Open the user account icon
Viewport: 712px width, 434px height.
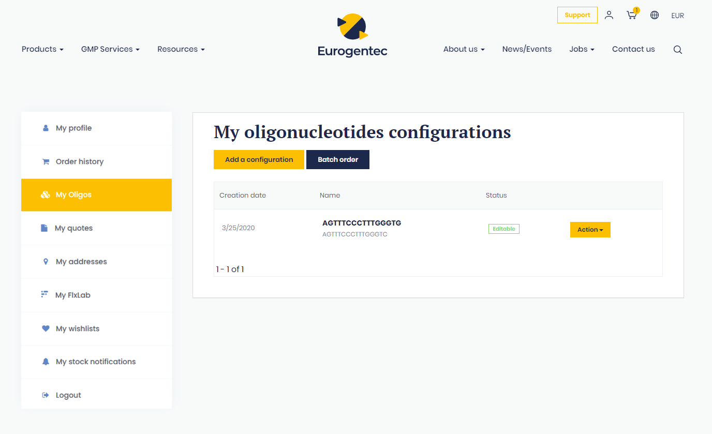click(x=609, y=15)
